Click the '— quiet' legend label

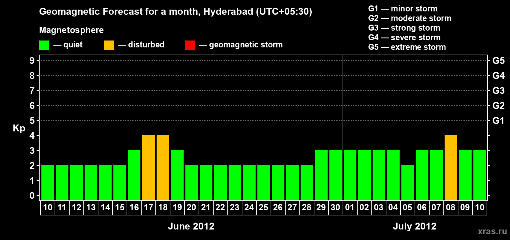click(x=68, y=45)
